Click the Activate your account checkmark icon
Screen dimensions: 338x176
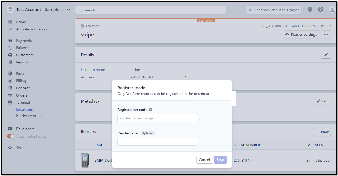(x=10, y=29)
